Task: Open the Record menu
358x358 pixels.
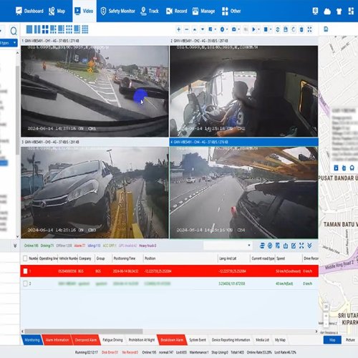Action: click(176, 11)
